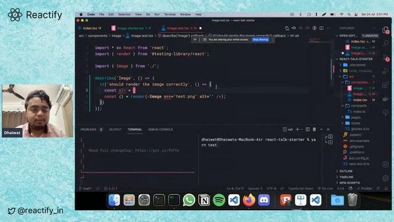
Task: Click TypeScript React language mode
Action: point(300,188)
